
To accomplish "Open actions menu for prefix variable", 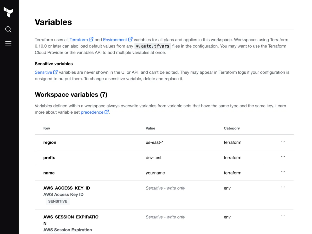I will pyautogui.click(x=283, y=157).
